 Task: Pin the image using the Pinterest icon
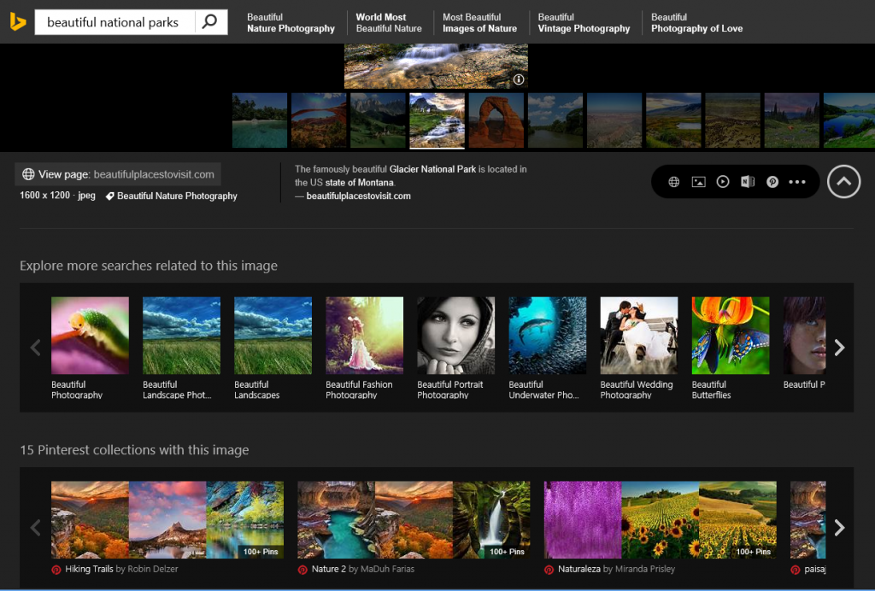point(772,181)
